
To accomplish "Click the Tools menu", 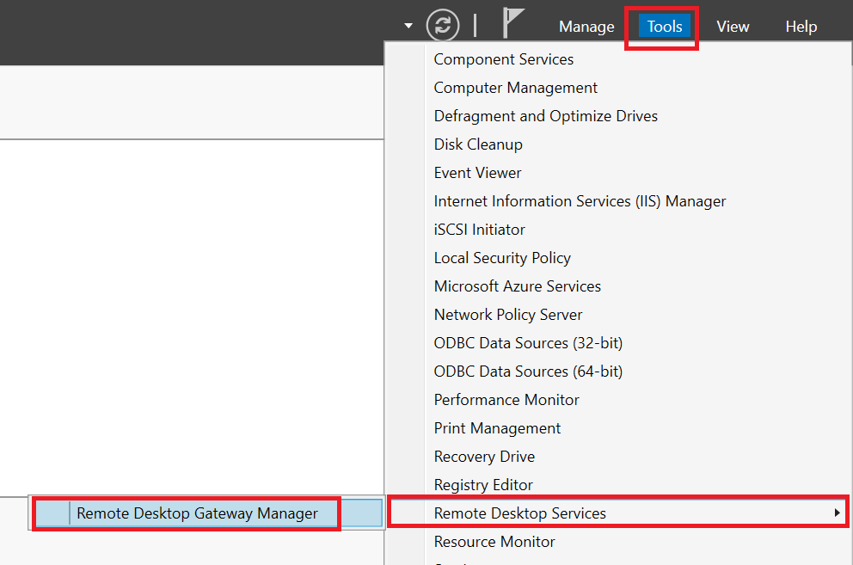I will 665,27.
